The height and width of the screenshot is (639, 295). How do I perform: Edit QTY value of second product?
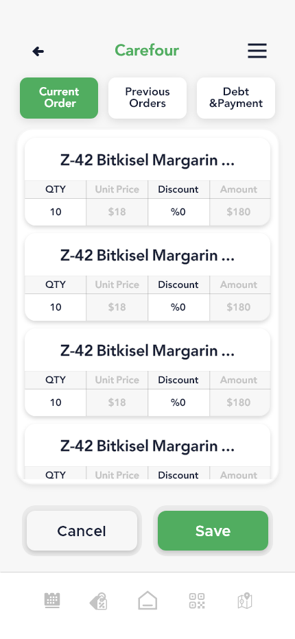pyautogui.click(x=56, y=307)
